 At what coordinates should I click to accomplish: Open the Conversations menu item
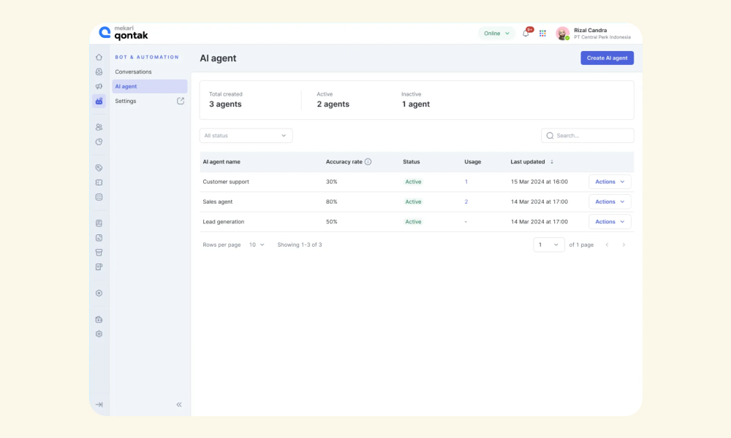[133, 72]
